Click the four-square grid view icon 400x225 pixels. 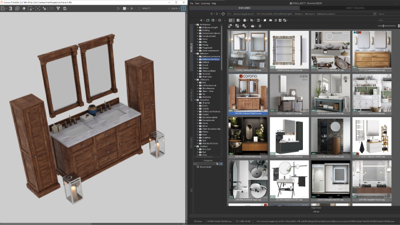[280, 20]
